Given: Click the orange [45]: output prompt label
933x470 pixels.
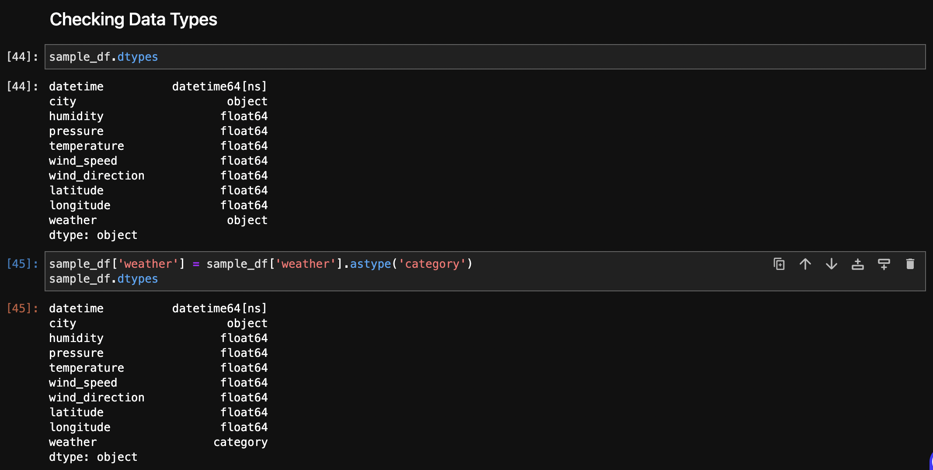Looking at the screenshot, I should coord(22,308).
